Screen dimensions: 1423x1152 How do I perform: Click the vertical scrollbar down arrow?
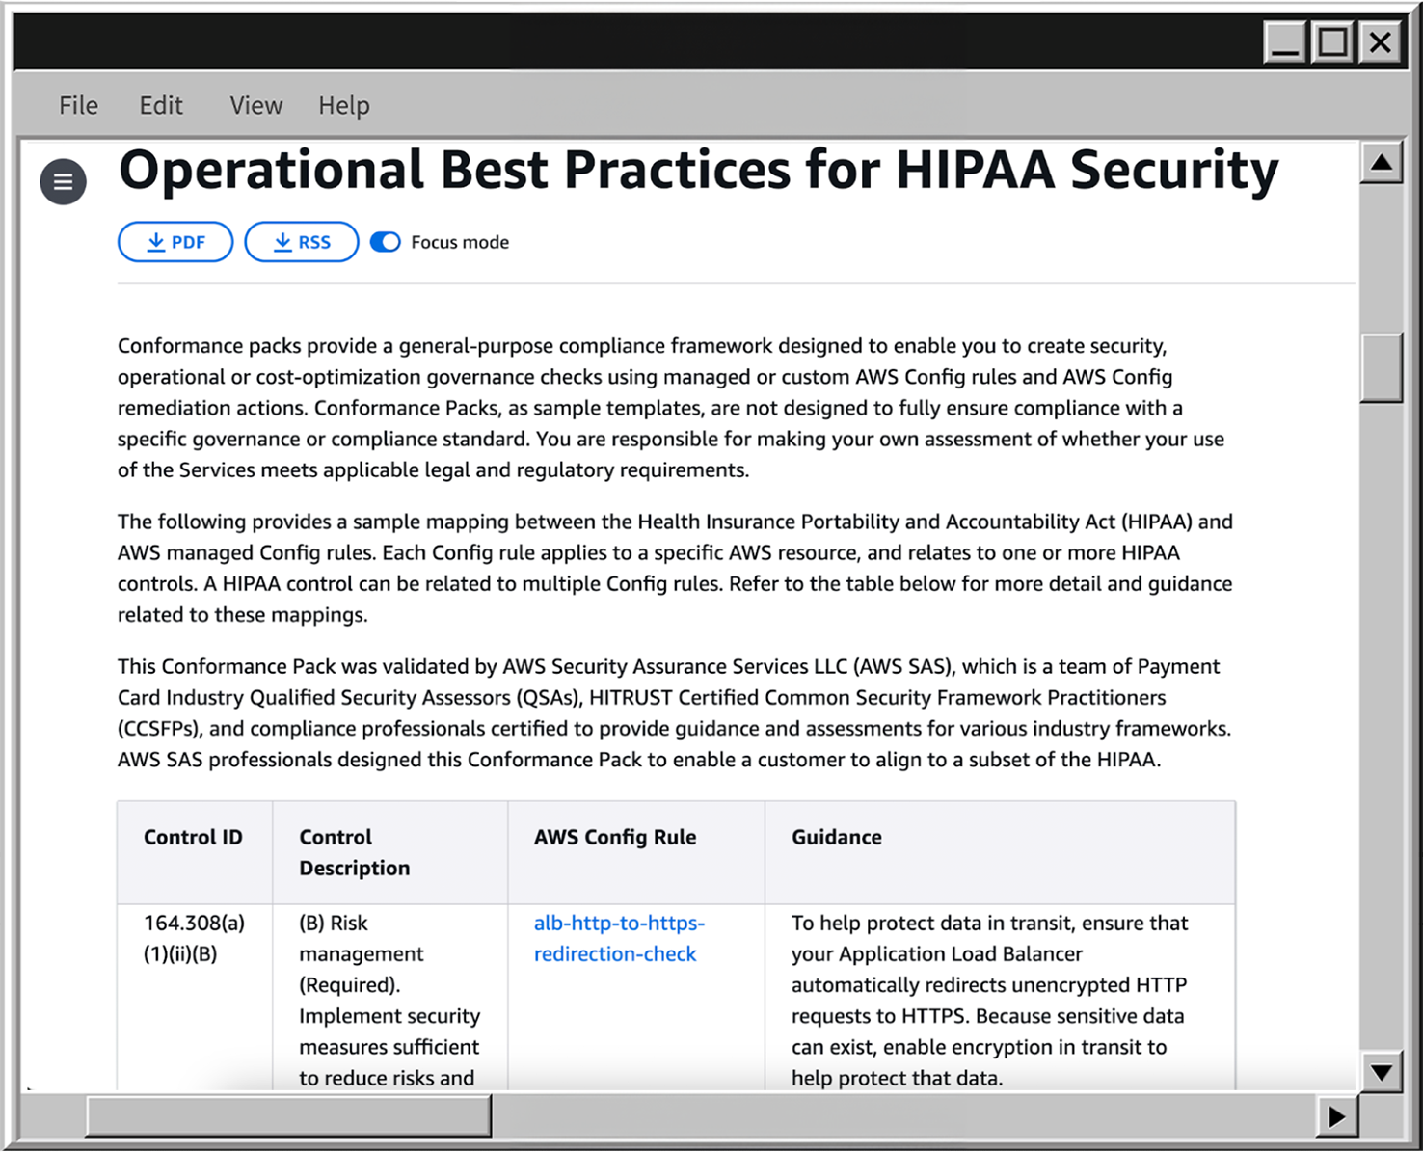(x=1382, y=1072)
